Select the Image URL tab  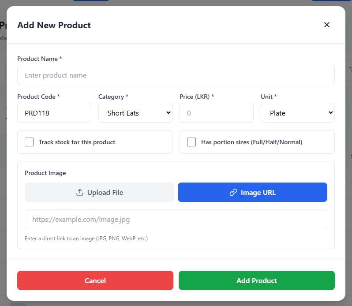[252, 192]
